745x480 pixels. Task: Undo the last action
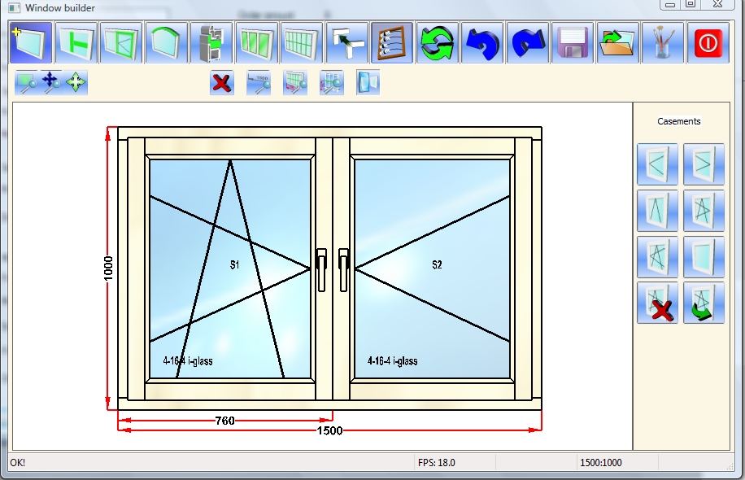pos(482,43)
